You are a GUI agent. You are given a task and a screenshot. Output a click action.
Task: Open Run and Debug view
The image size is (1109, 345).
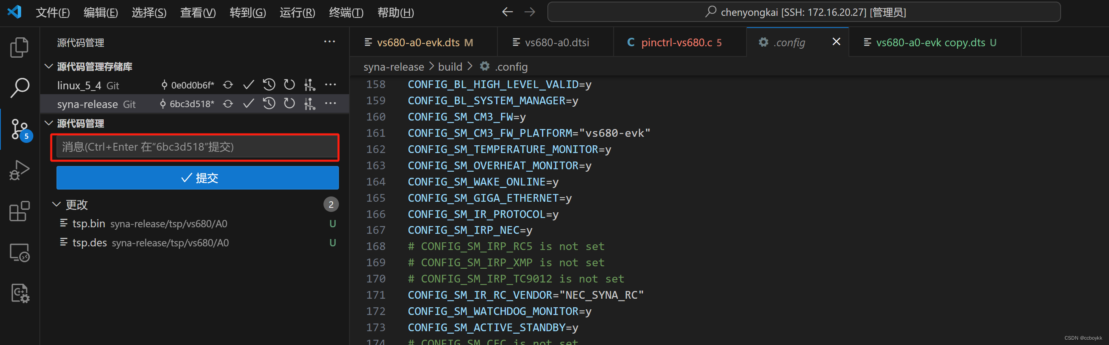(x=20, y=170)
